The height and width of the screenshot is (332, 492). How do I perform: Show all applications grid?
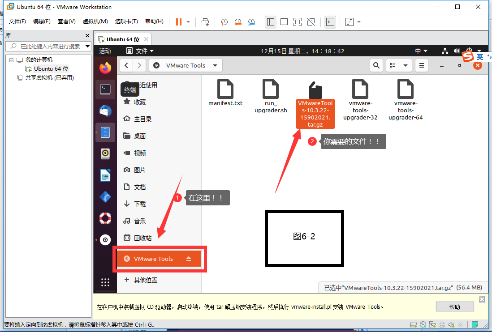[105, 282]
